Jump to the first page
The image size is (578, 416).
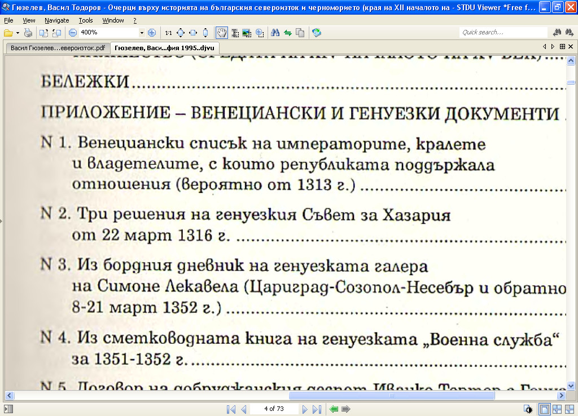231,409
